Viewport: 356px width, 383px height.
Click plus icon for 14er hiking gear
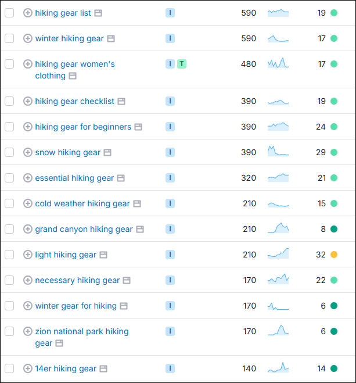pyautogui.click(x=28, y=368)
